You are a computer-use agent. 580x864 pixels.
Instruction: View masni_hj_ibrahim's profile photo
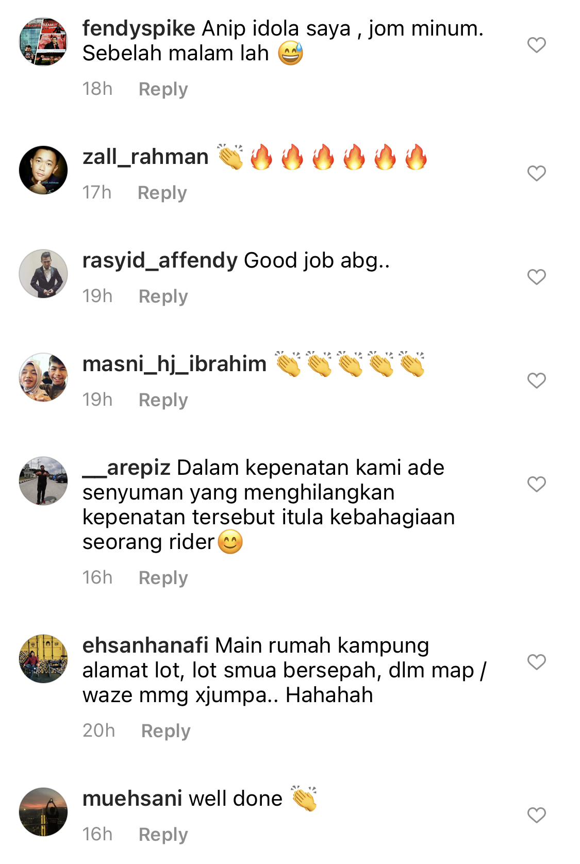pos(43,377)
